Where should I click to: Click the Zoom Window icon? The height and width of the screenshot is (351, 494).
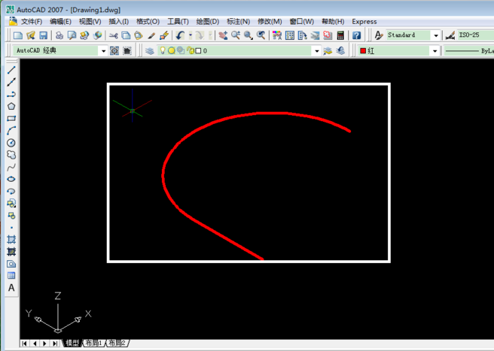coord(249,35)
